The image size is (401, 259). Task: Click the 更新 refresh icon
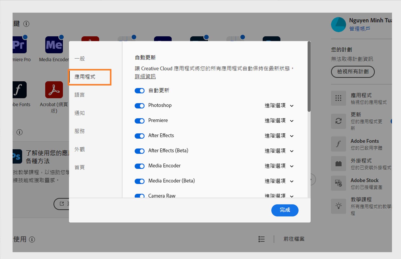click(338, 121)
